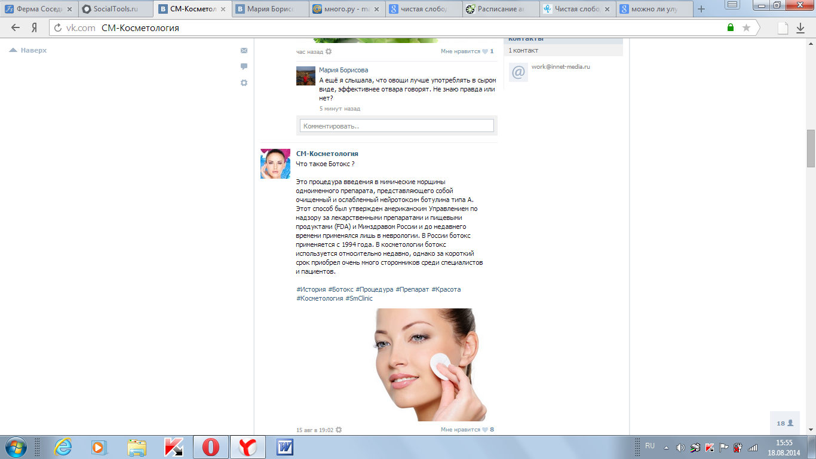Viewport: 816px width, 459px height.
Task: Click the @ contact icon
Action: click(x=519, y=72)
